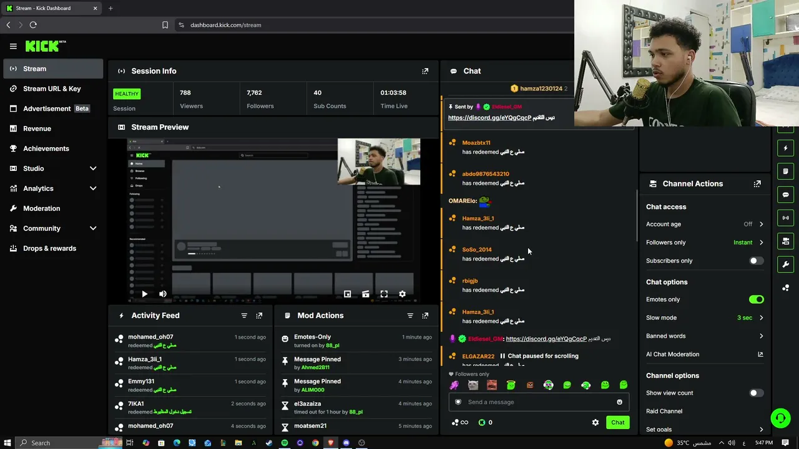This screenshot has height=449, width=799.
Task: Expand the Studio menu
Action: point(53,168)
